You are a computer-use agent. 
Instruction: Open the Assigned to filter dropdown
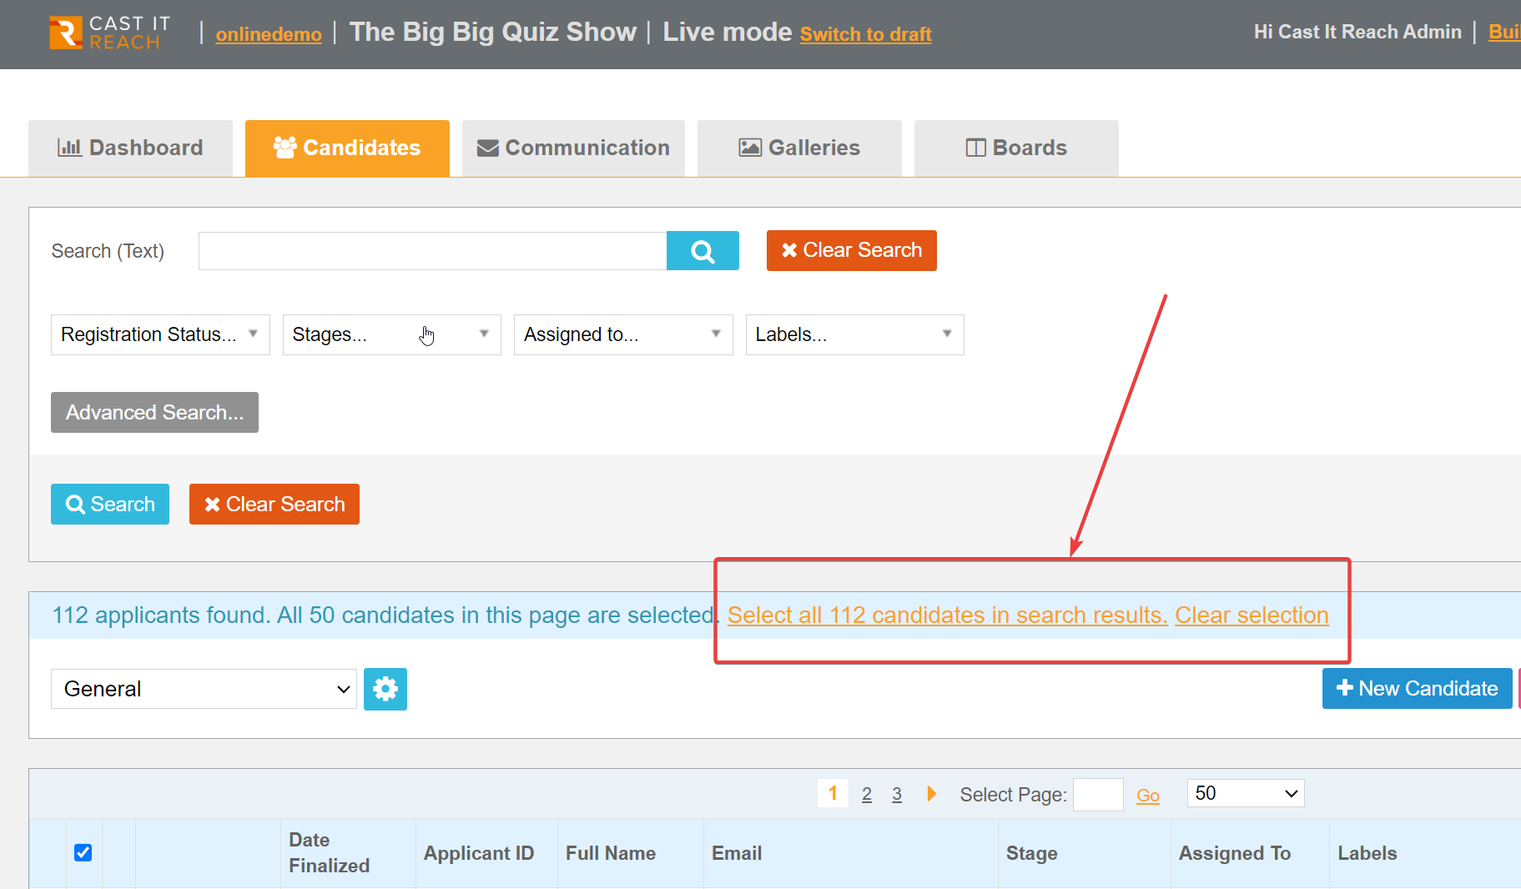click(x=623, y=334)
